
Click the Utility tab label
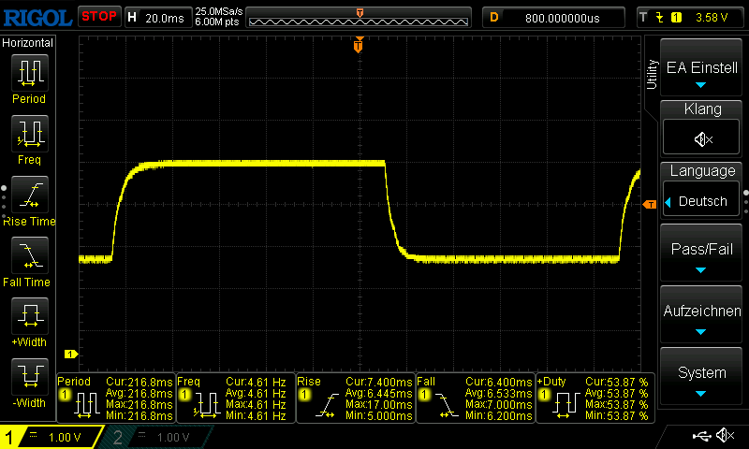(x=652, y=75)
